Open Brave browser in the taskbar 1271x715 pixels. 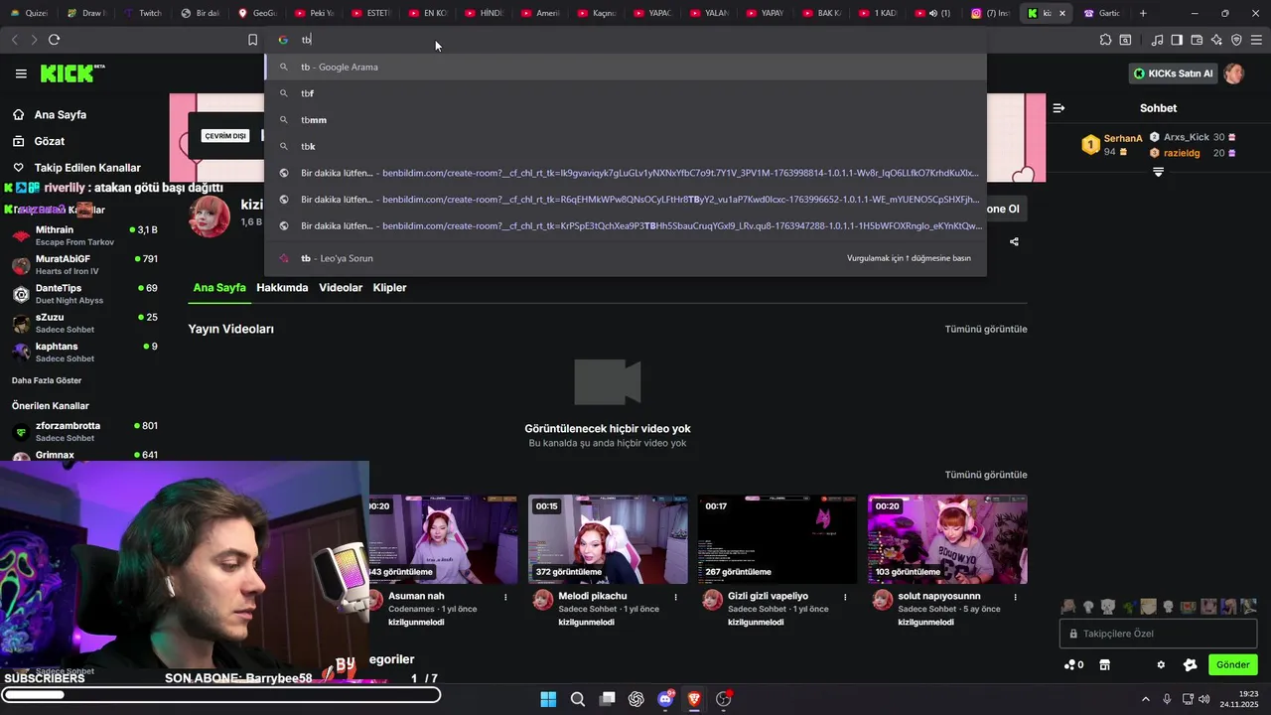694,699
